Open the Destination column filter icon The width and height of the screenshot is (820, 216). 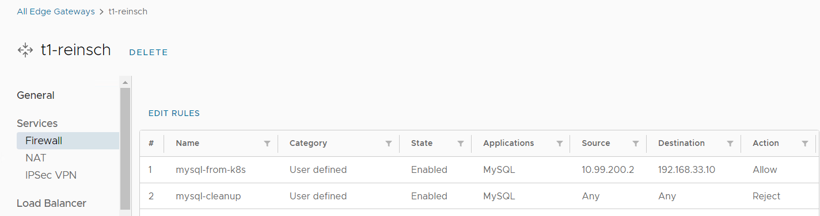click(730, 144)
